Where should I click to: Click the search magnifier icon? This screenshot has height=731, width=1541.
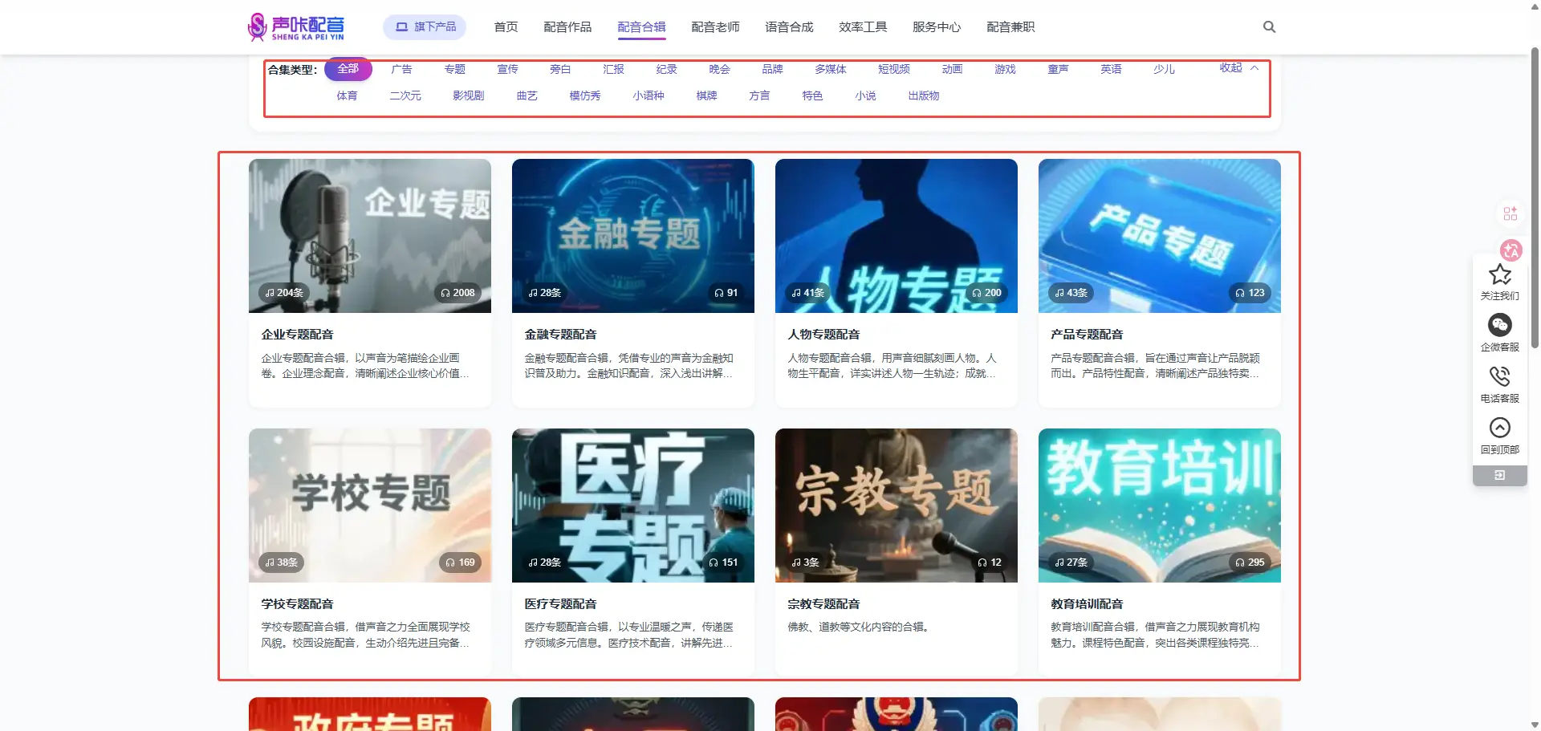tap(1269, 27)
